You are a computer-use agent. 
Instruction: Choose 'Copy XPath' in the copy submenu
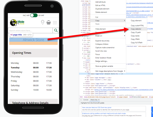[x=135, y=39]
